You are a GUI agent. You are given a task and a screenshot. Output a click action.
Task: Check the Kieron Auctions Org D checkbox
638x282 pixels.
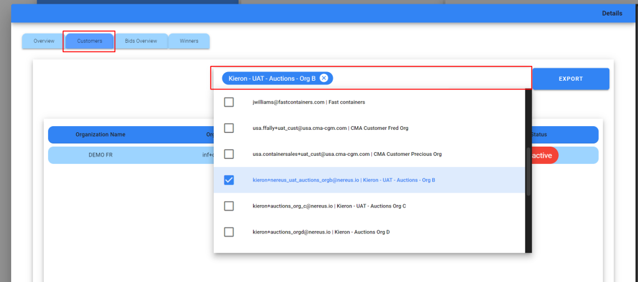[229, 232]
